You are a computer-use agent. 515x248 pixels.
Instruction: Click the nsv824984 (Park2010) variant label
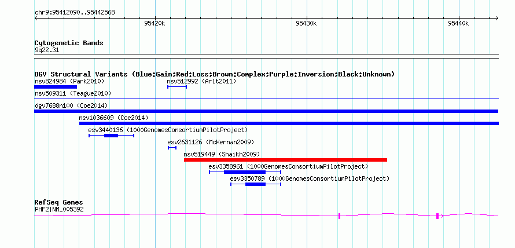pos(69,81)
